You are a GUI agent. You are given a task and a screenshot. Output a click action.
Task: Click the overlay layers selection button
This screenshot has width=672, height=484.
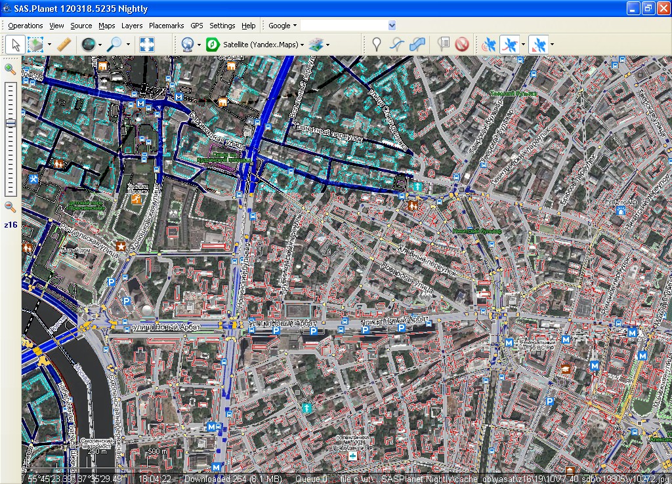(x=317, y=45)
